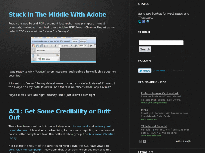Click the Facebook status icon

click(144, 21)
